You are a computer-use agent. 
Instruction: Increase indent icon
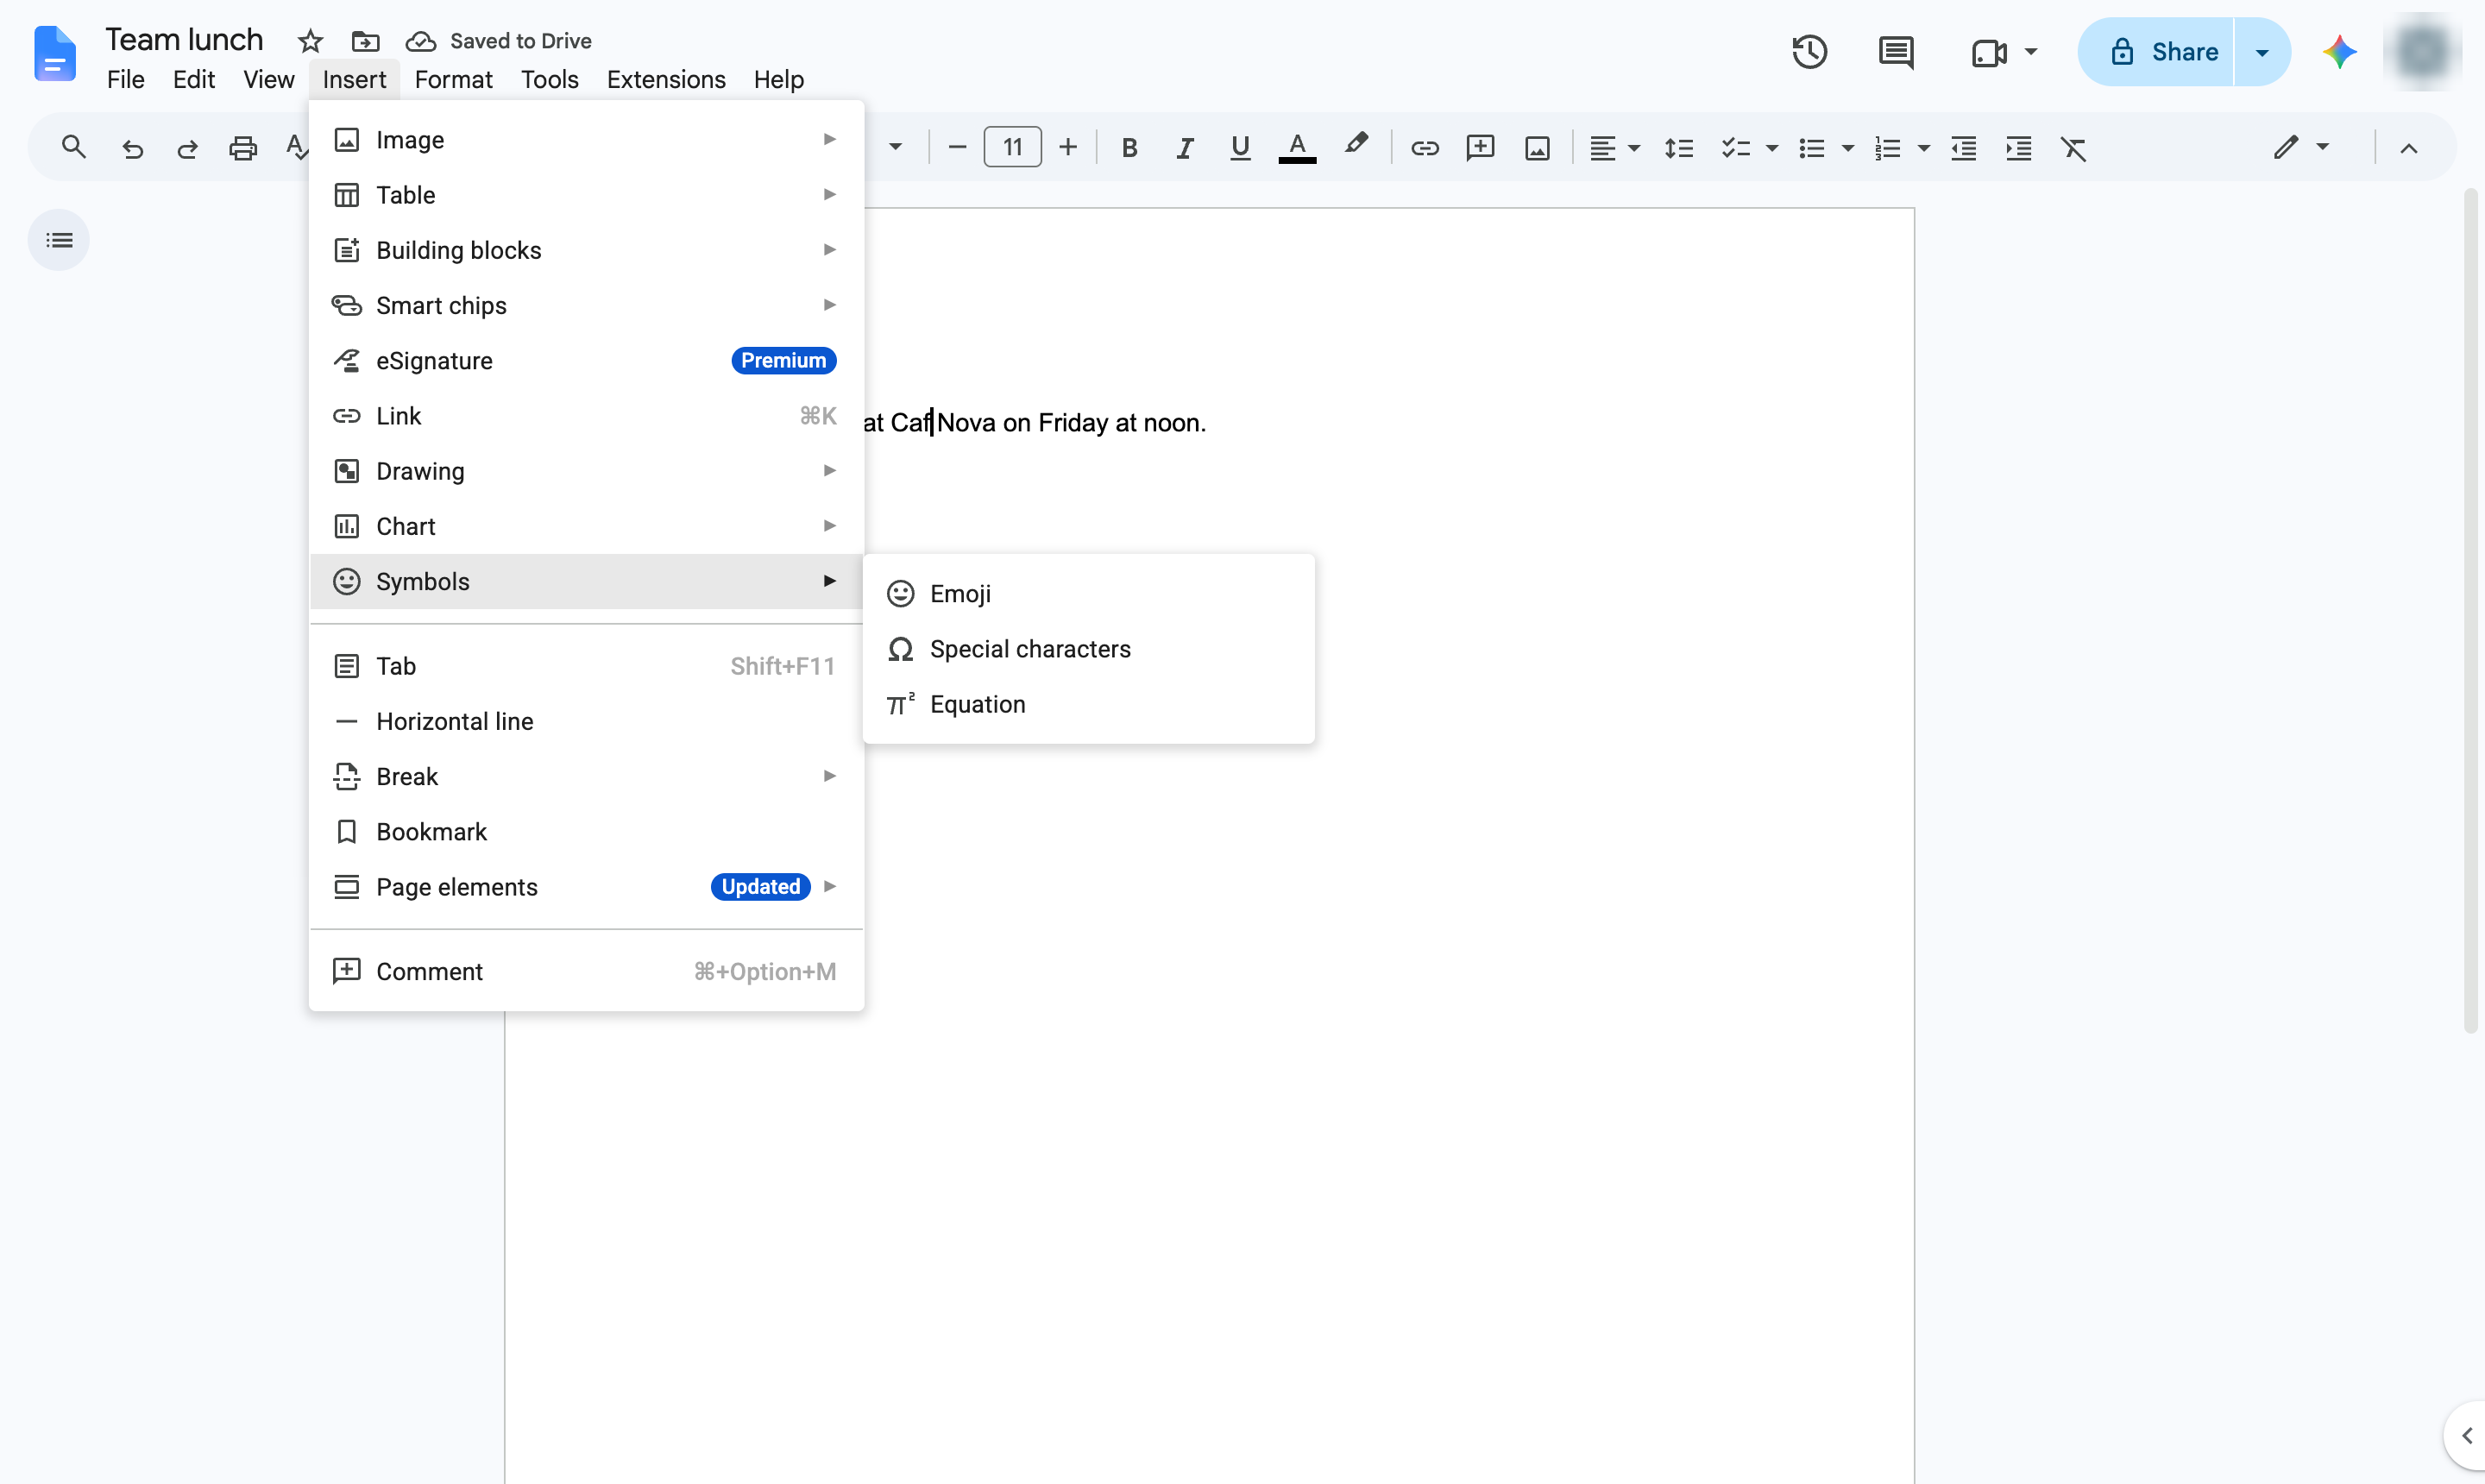tap(2018, 148)
